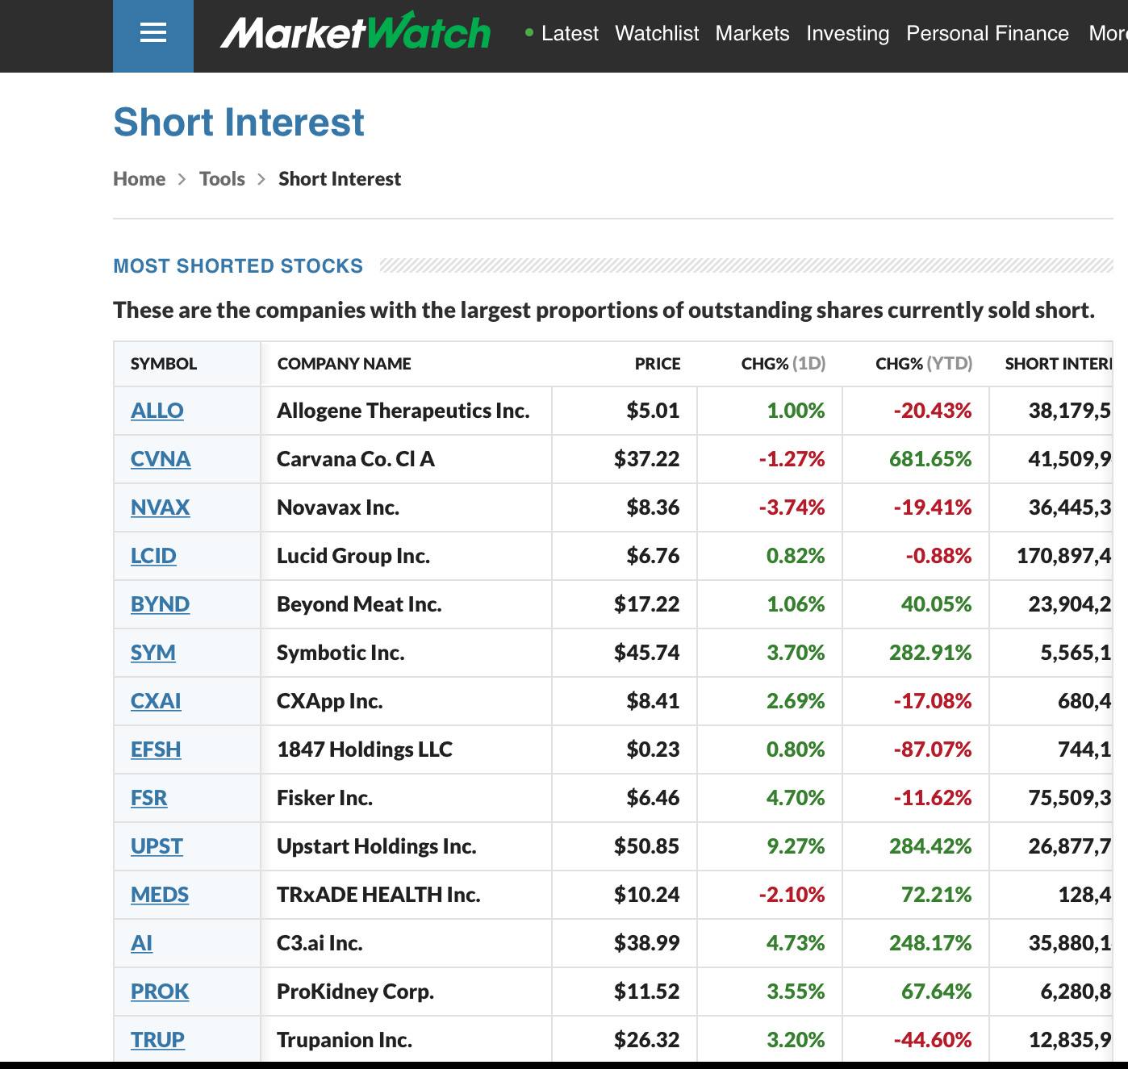1128x1069 pixels.
Task: Select Investing from the navigation bar
Action: pyautogui.click(x=847, y=33)
